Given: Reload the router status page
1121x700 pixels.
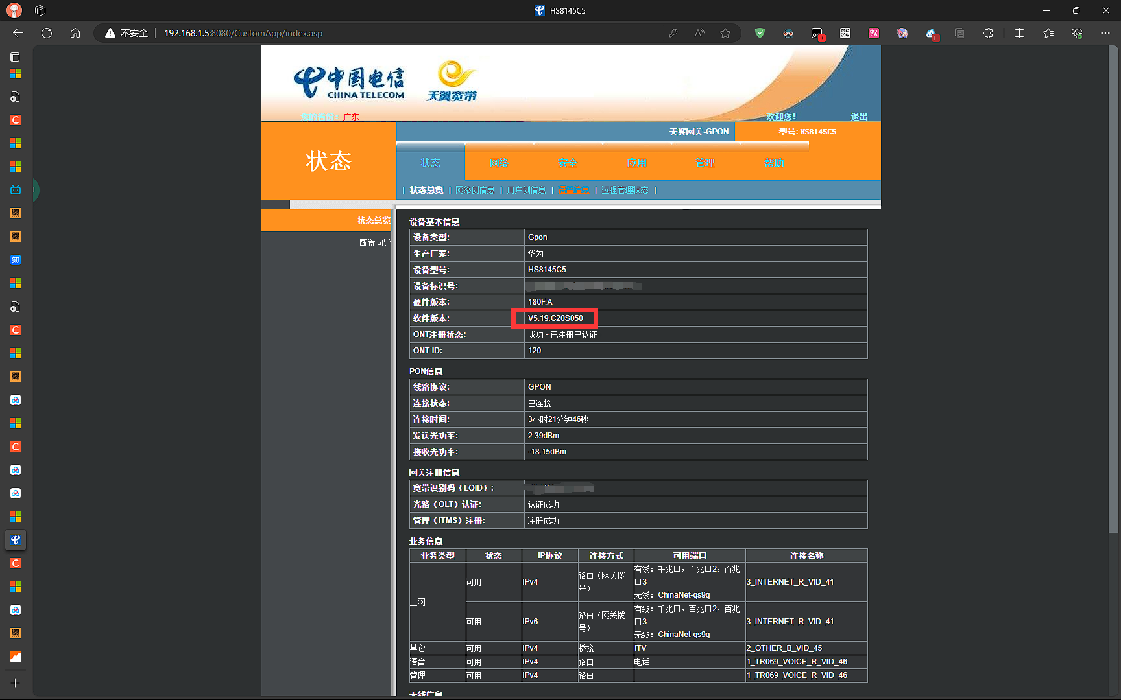Looking at the screenshot, I should [x=47, y=33].
